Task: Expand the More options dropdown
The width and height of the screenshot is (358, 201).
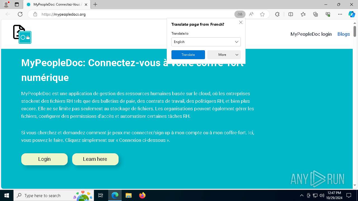Action: click(224, 55)
